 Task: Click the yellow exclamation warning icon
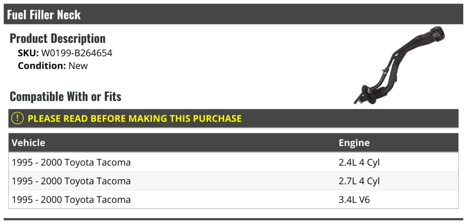pyautogui.click(x=18, y=118)
